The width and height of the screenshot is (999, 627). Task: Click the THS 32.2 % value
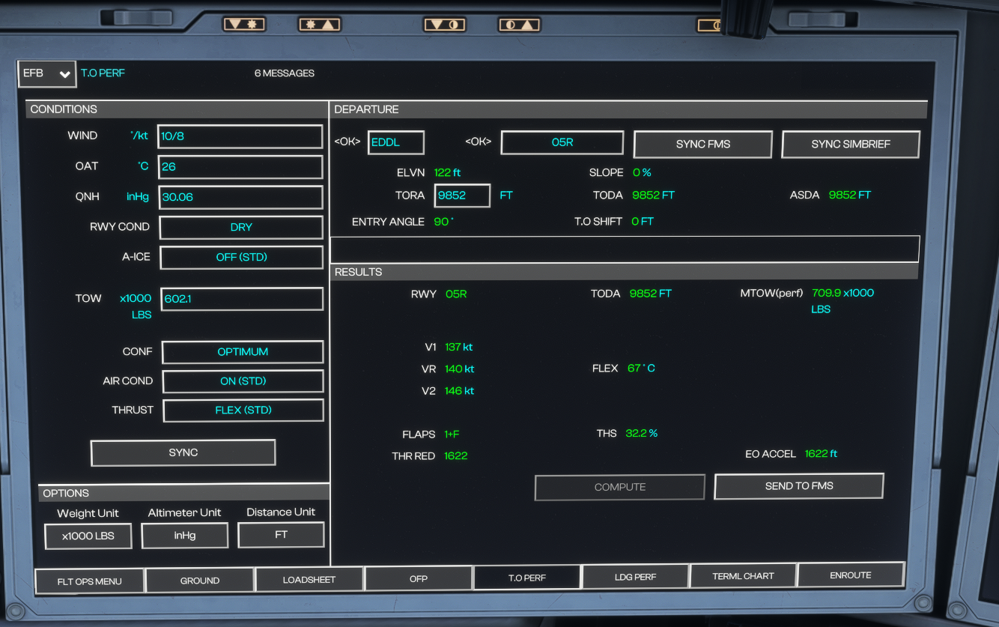tap(642, 434)
